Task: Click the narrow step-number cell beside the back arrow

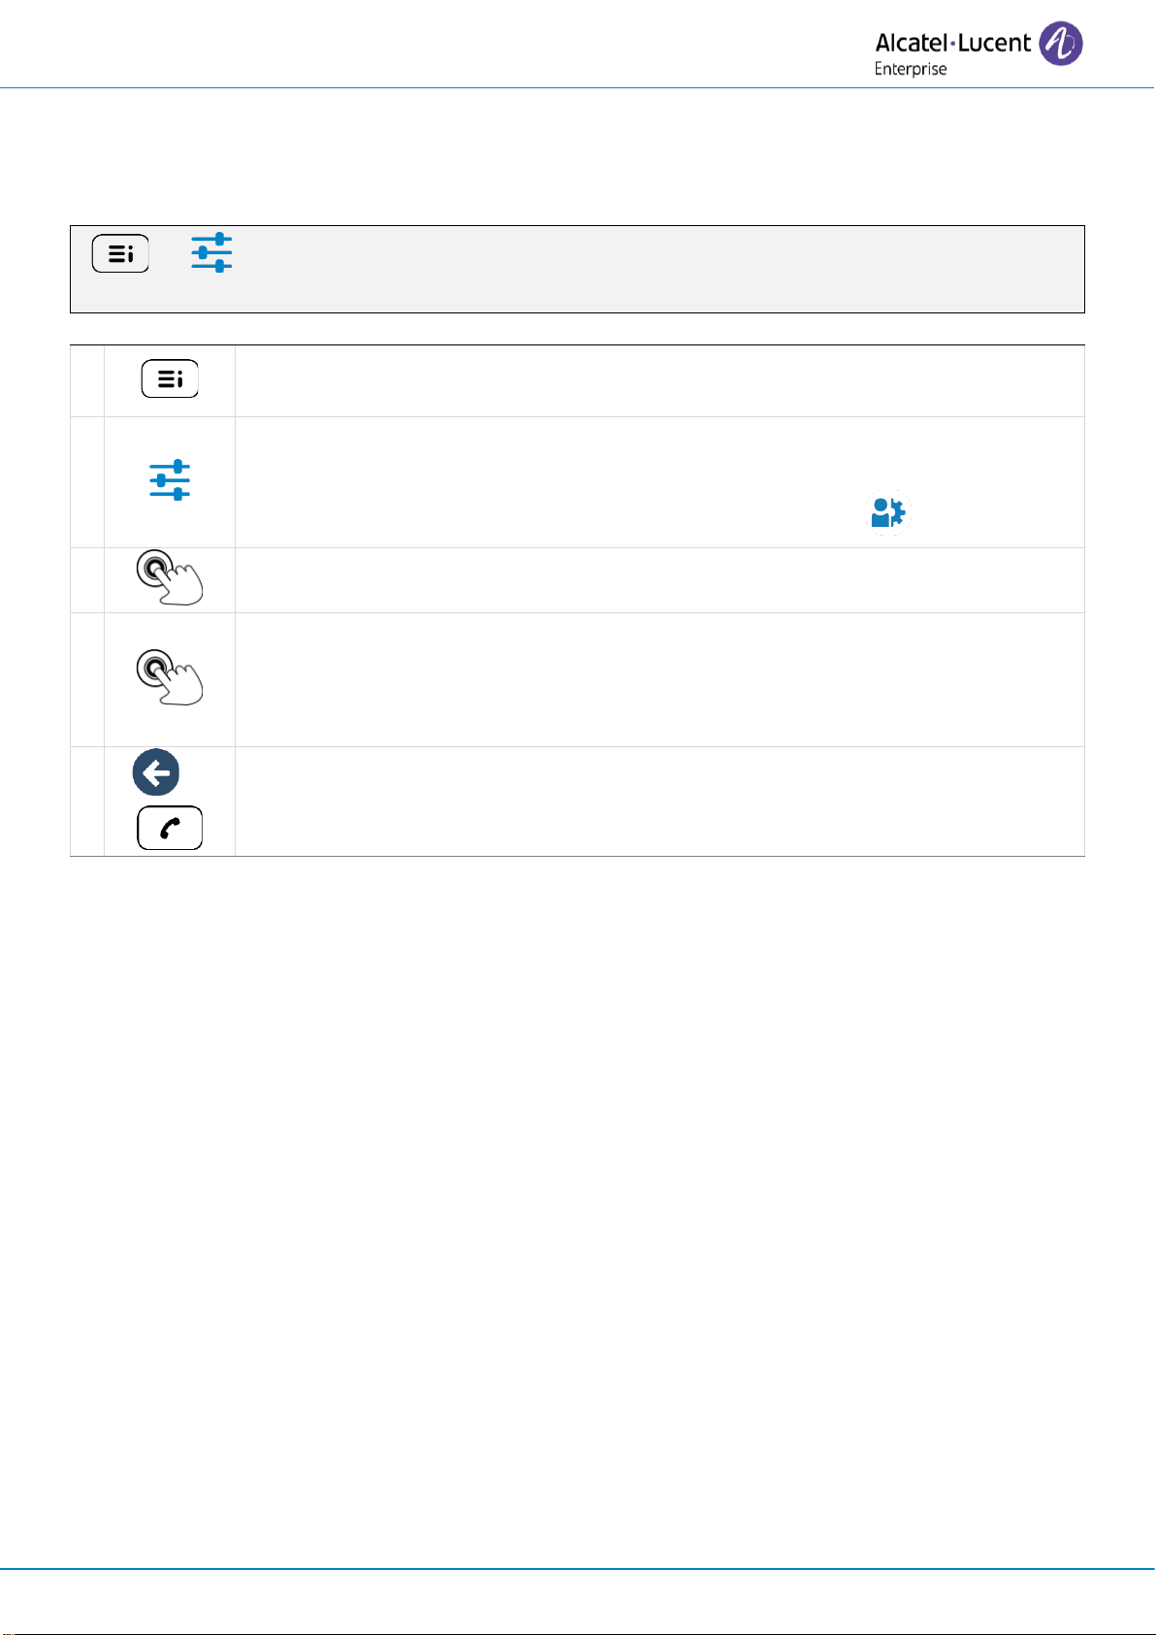Action: (x=87, y=801)
